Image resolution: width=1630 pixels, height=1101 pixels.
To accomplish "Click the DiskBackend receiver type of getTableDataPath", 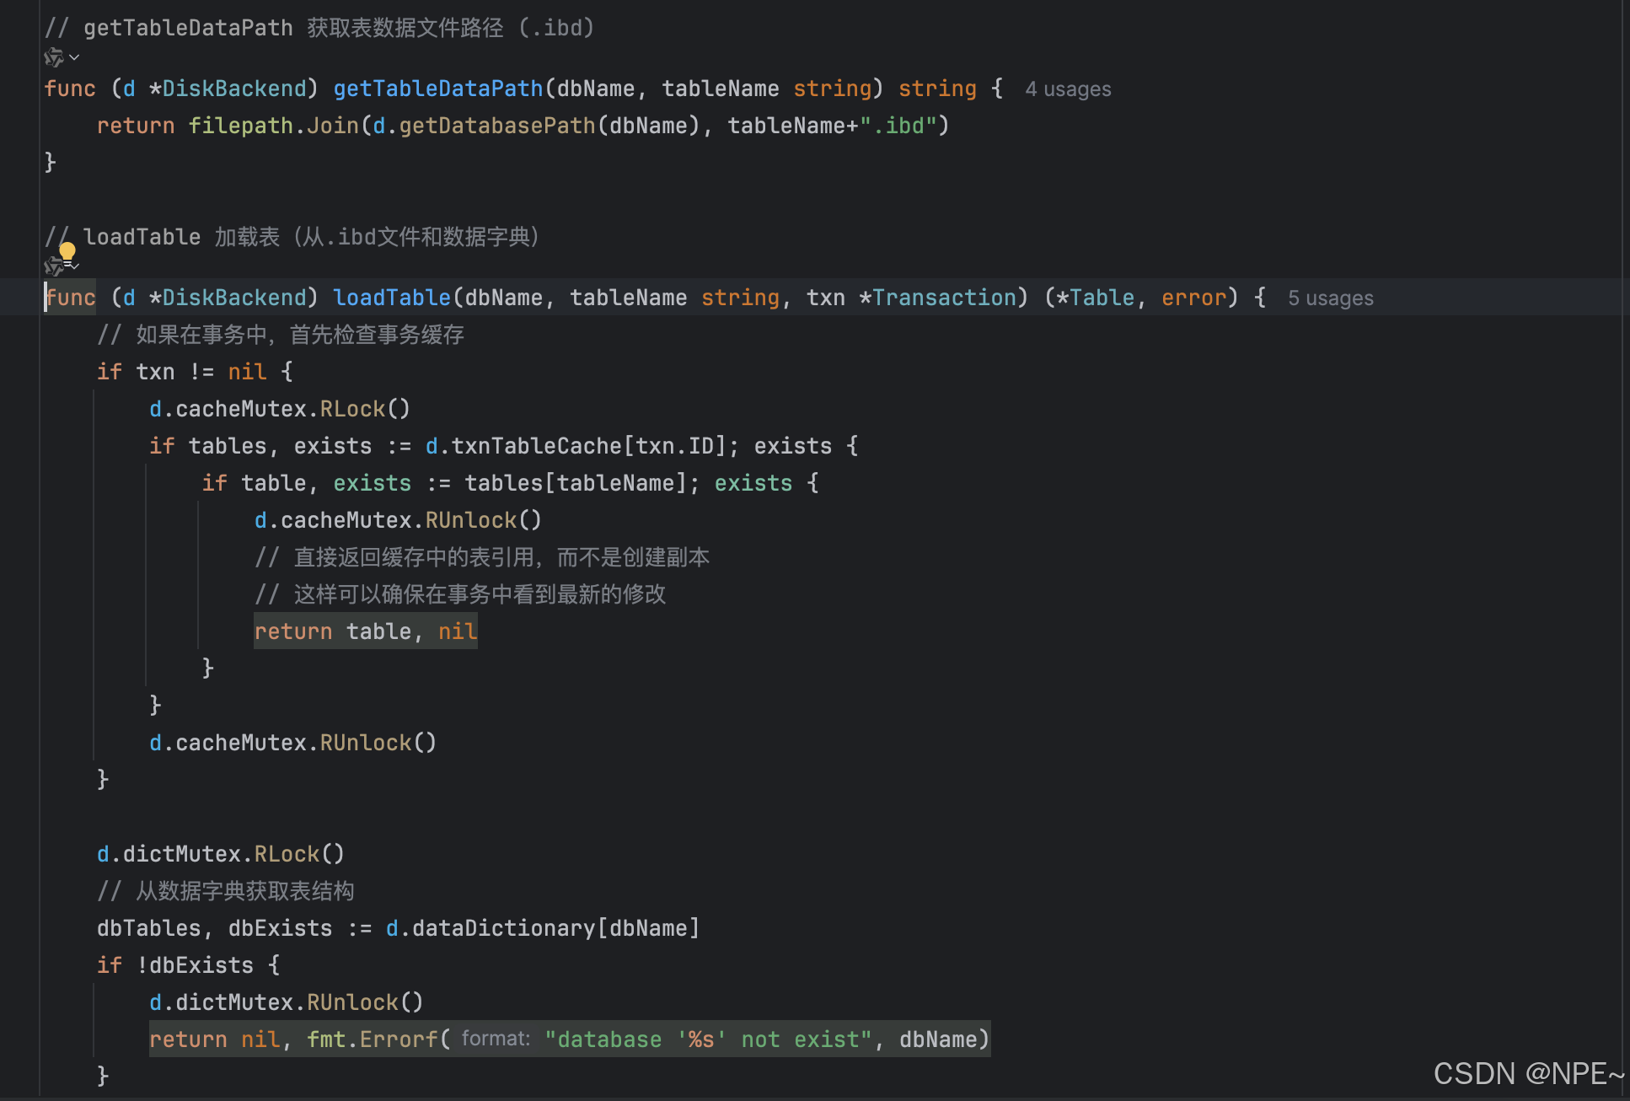I will click(x=233, y=89).
